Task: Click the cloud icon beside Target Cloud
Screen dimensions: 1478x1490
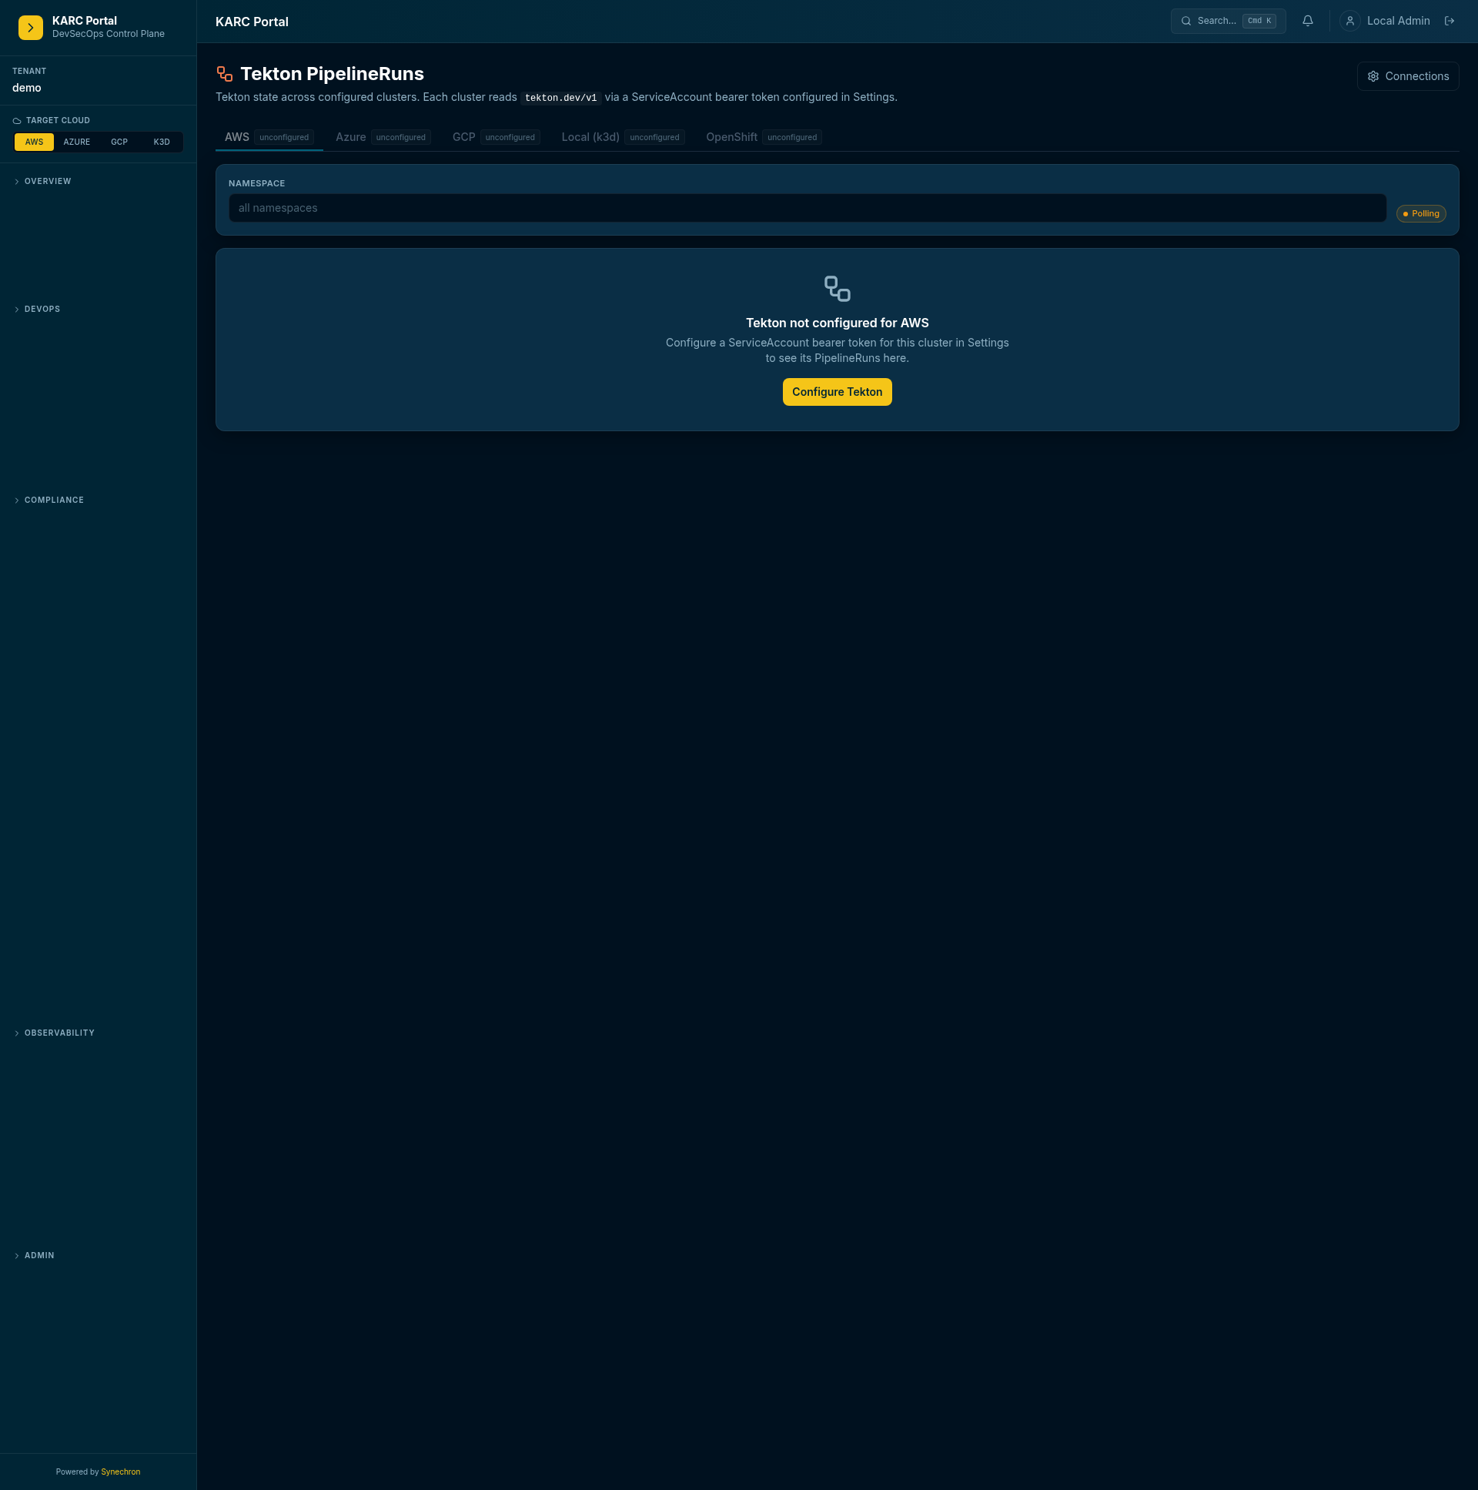Action: 17,121
